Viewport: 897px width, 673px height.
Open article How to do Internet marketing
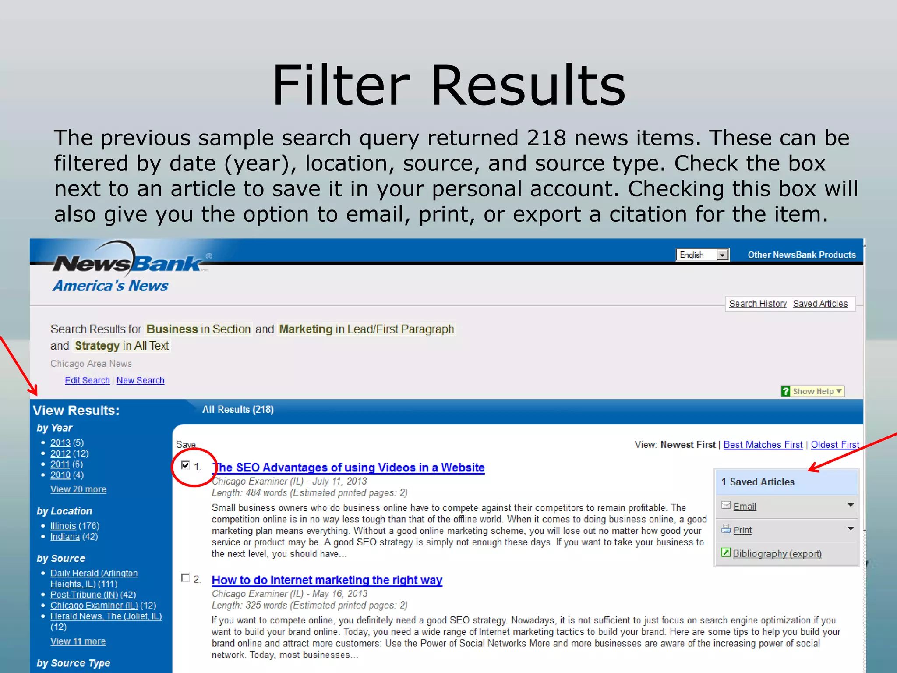pyautogui.click(x=327, y=580)
